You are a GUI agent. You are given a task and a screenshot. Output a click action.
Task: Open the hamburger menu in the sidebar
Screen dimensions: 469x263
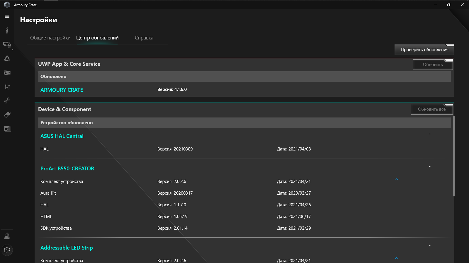[7, 17]
